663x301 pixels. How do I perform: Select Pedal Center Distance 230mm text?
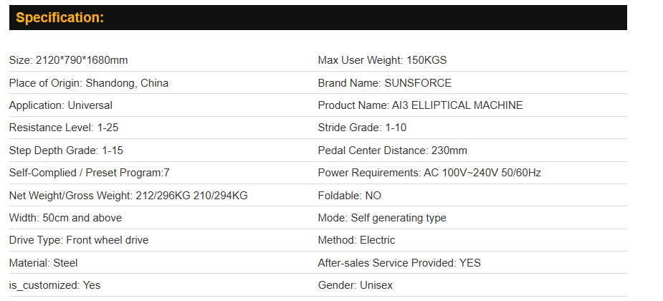392,150
